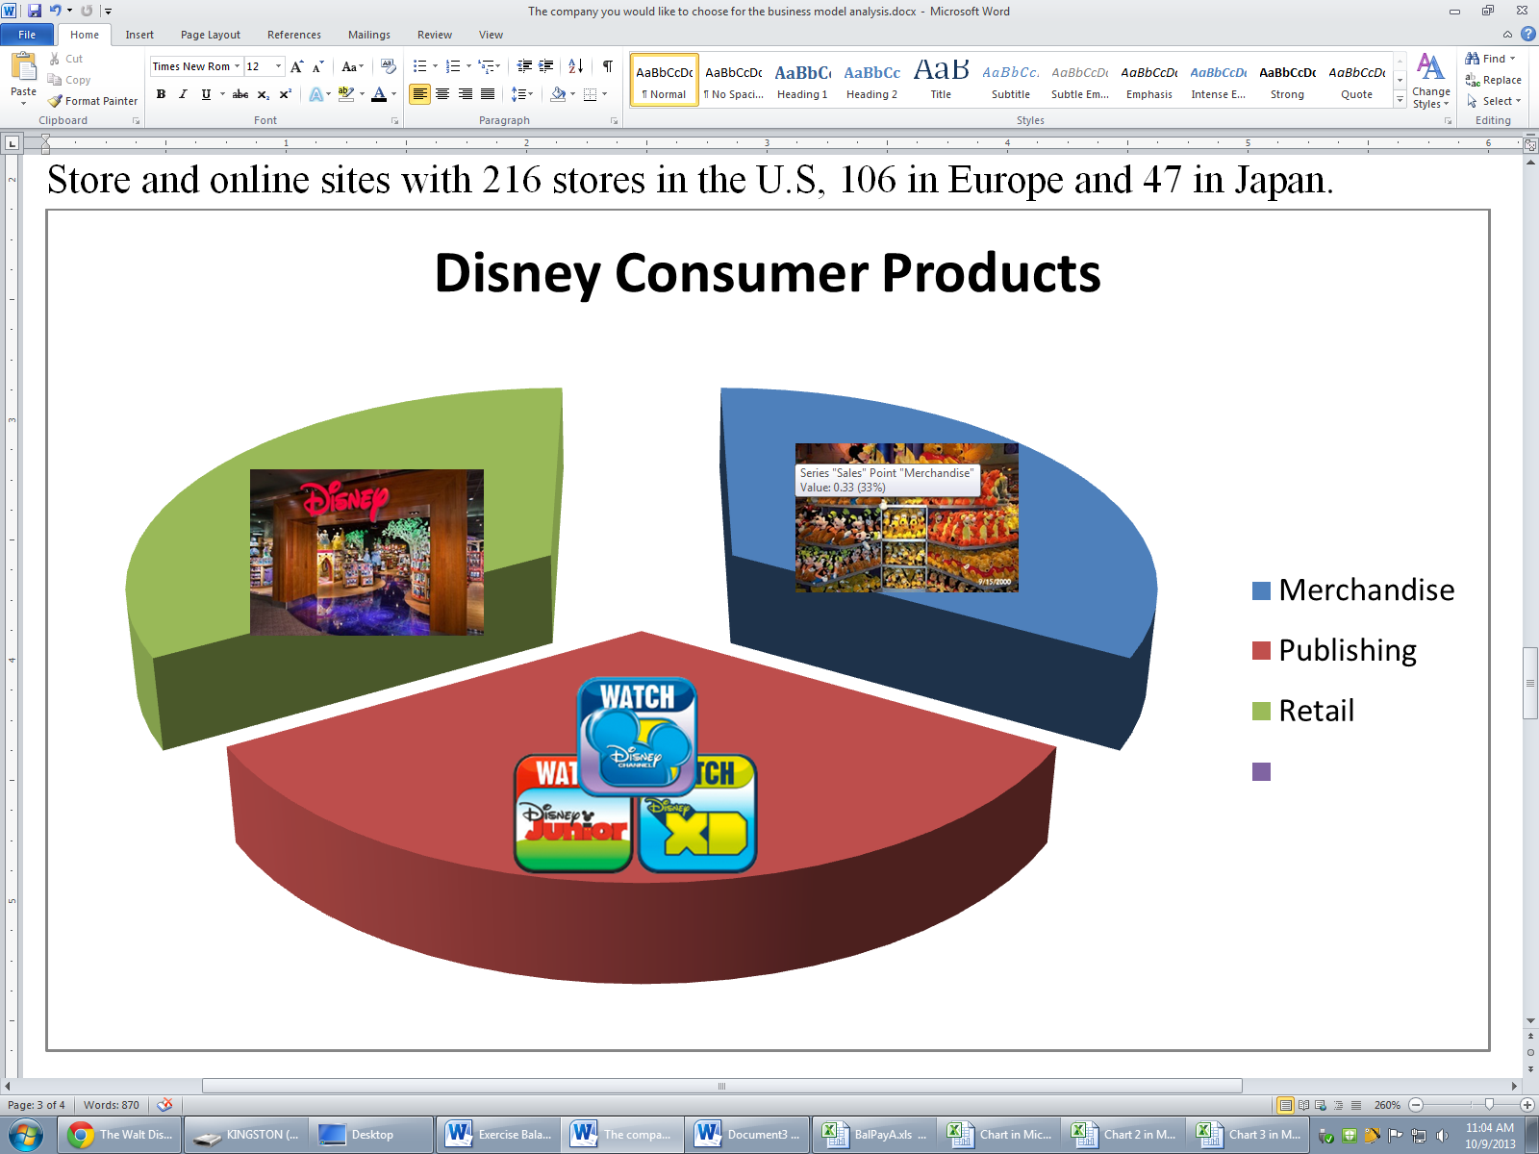Image resolution: width=1539 pixels, height=1154 pixels.
Task: Switch to Review tab
Action: click(x=435, y=35)
